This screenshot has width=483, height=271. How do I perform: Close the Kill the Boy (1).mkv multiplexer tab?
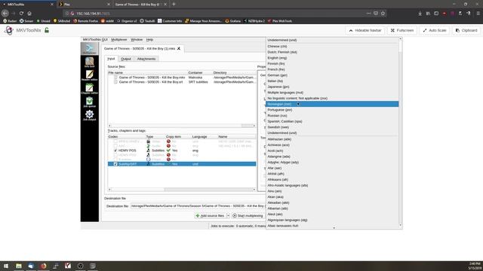[179, 48]
